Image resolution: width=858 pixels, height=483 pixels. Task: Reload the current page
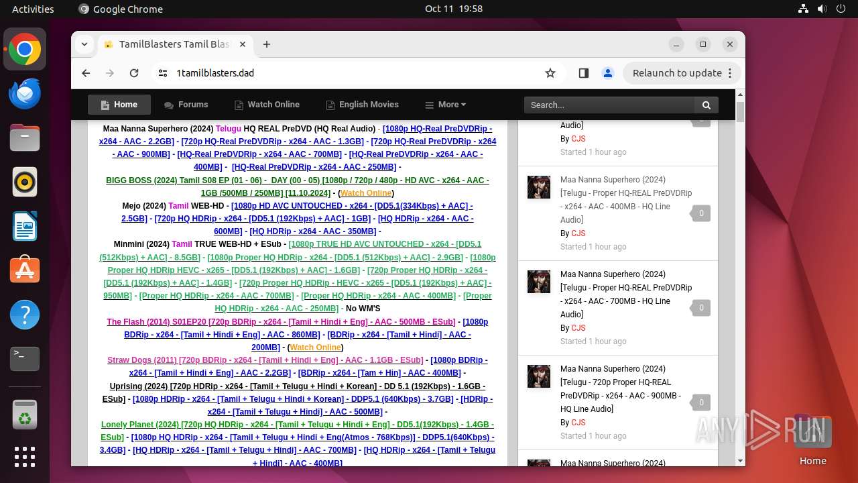(134, 73)
